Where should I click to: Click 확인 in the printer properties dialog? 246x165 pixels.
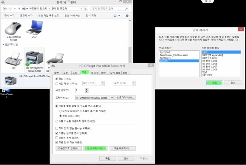click(108, 158)
